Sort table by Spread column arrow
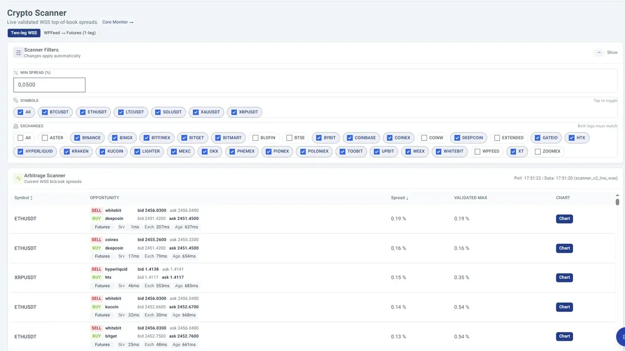The image size is (625, 351). (407, 198)
